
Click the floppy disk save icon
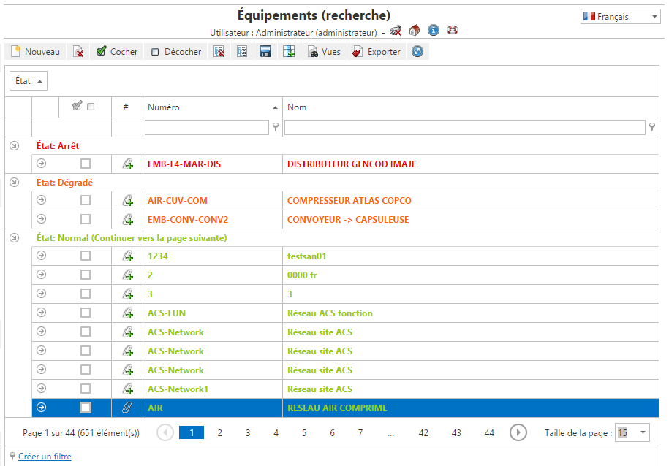click(x=265, y=52)
